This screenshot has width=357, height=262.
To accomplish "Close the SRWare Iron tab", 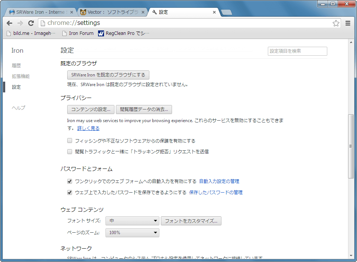I will point(71,12).
